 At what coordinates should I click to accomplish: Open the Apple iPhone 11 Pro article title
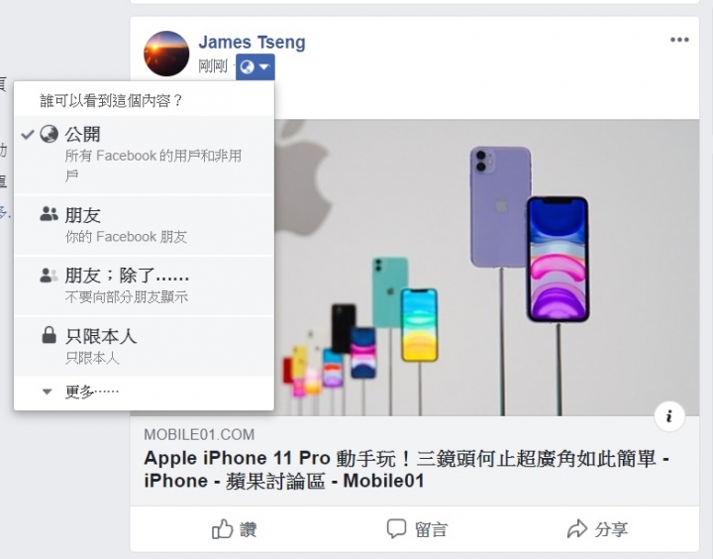[x=406, y=470]
